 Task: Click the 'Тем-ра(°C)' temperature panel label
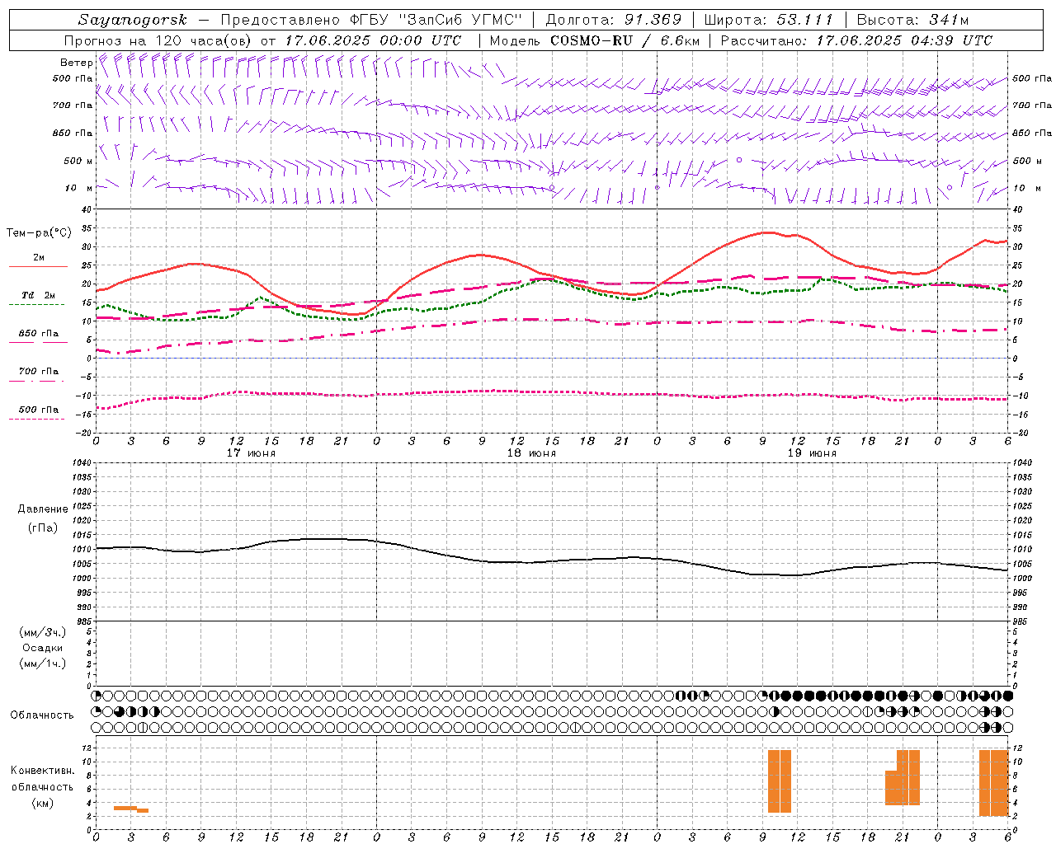[x=39, y=233]
